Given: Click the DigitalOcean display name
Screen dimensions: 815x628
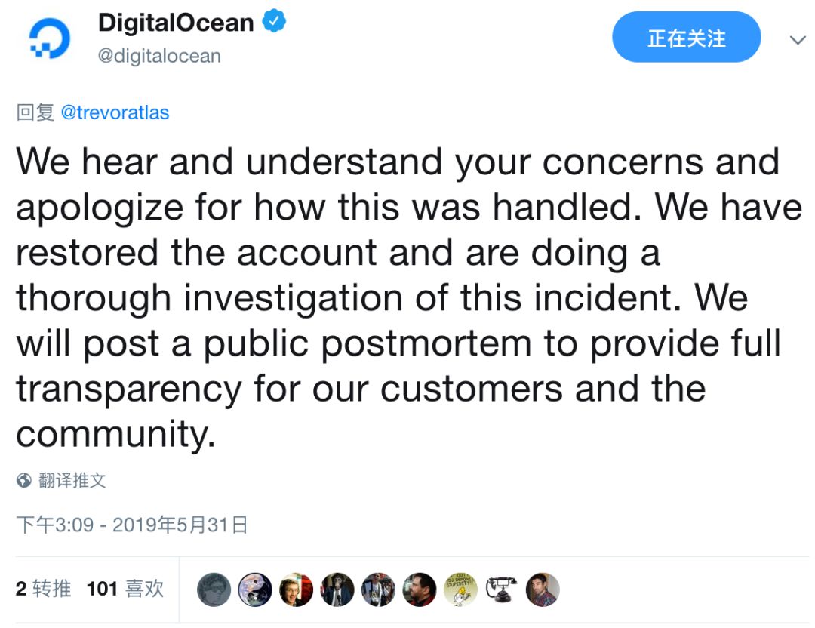Looking at the screenshot, I should click(x=176, y=23).
